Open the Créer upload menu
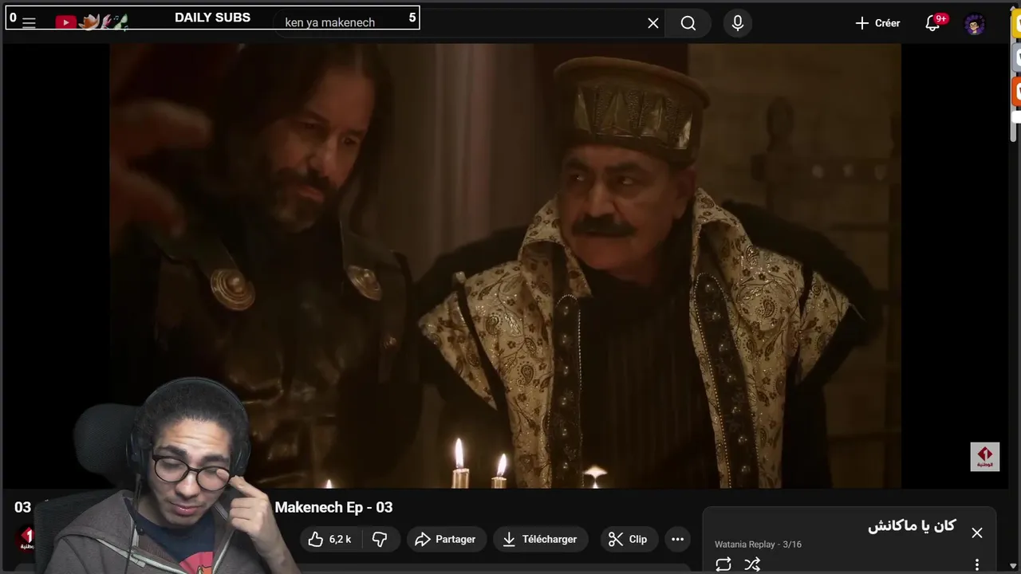Screen dimensions: 1021x574 877,23
